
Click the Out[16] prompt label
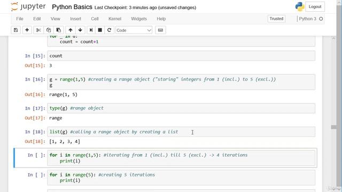35,94
